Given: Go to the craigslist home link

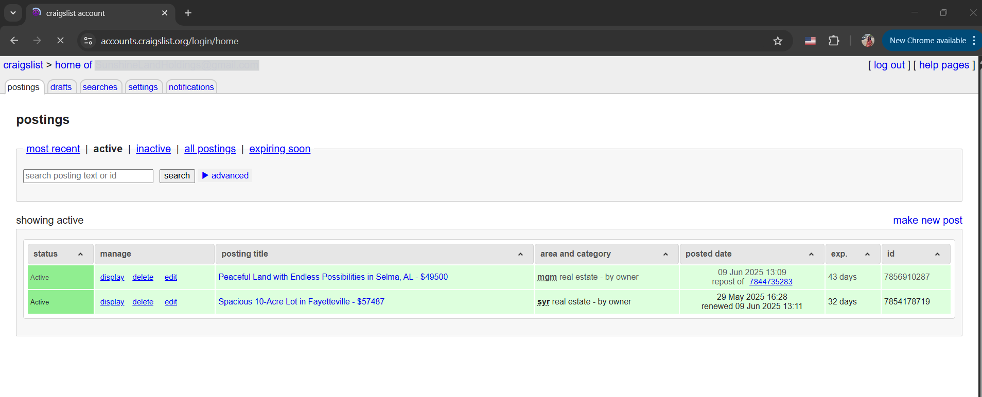Looking at the screenshot, I should (23, 65).
